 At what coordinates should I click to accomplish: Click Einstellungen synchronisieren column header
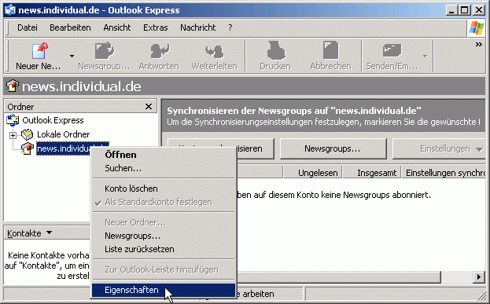[x=444, y=173]
